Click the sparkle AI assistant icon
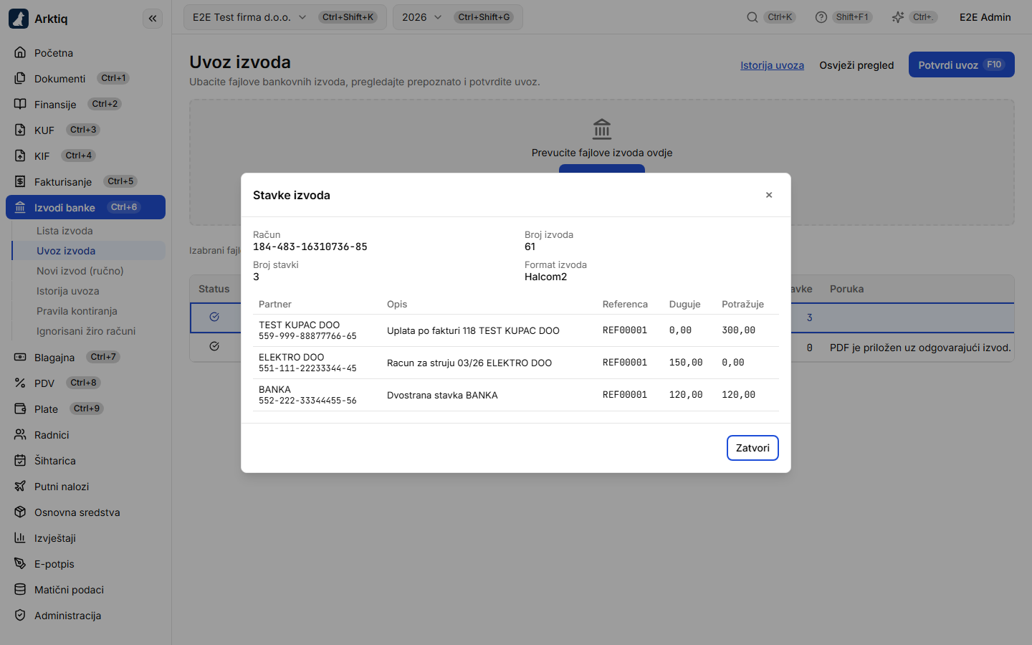The height and width of the screenshot is (645, 1032). (898, 17)
